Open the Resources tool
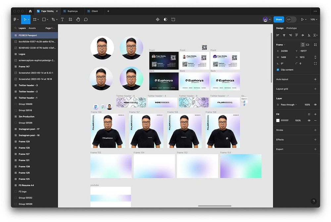This screenshot has height=222, width=331. (x=70, y=20)
